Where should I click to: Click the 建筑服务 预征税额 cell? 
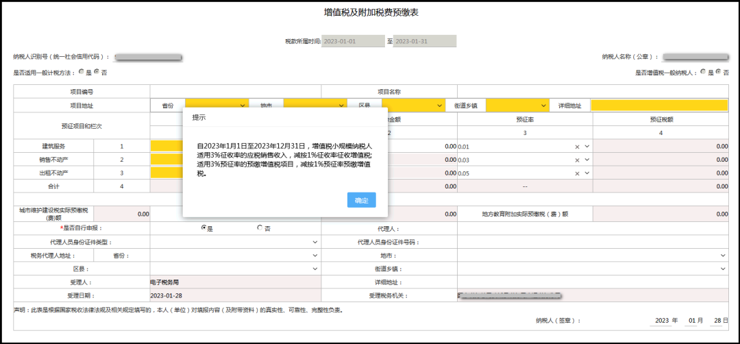pos(661,147)
